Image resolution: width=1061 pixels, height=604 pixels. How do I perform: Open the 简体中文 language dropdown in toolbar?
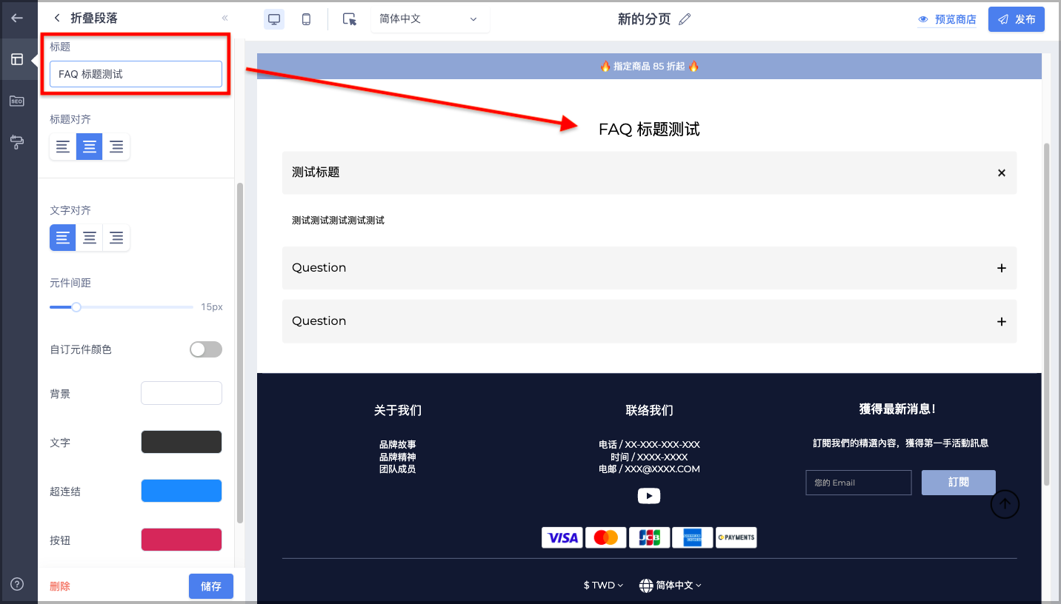[430, 19]
